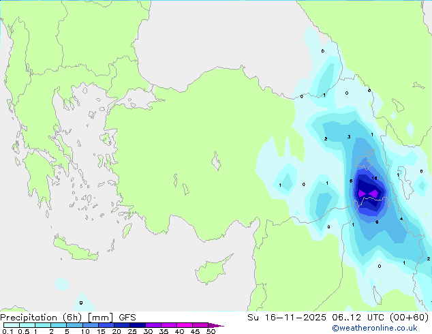Click the purple precipitation maximum on map

[x=368, y=194]
